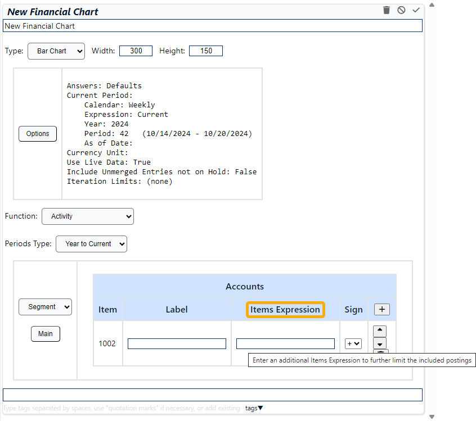Click the Main segment button
The width and height of the screenshot is (476, 421).
click(x=46, y=334)
